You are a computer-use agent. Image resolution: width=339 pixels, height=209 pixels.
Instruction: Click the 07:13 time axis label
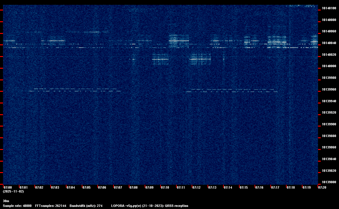(212, 187)
